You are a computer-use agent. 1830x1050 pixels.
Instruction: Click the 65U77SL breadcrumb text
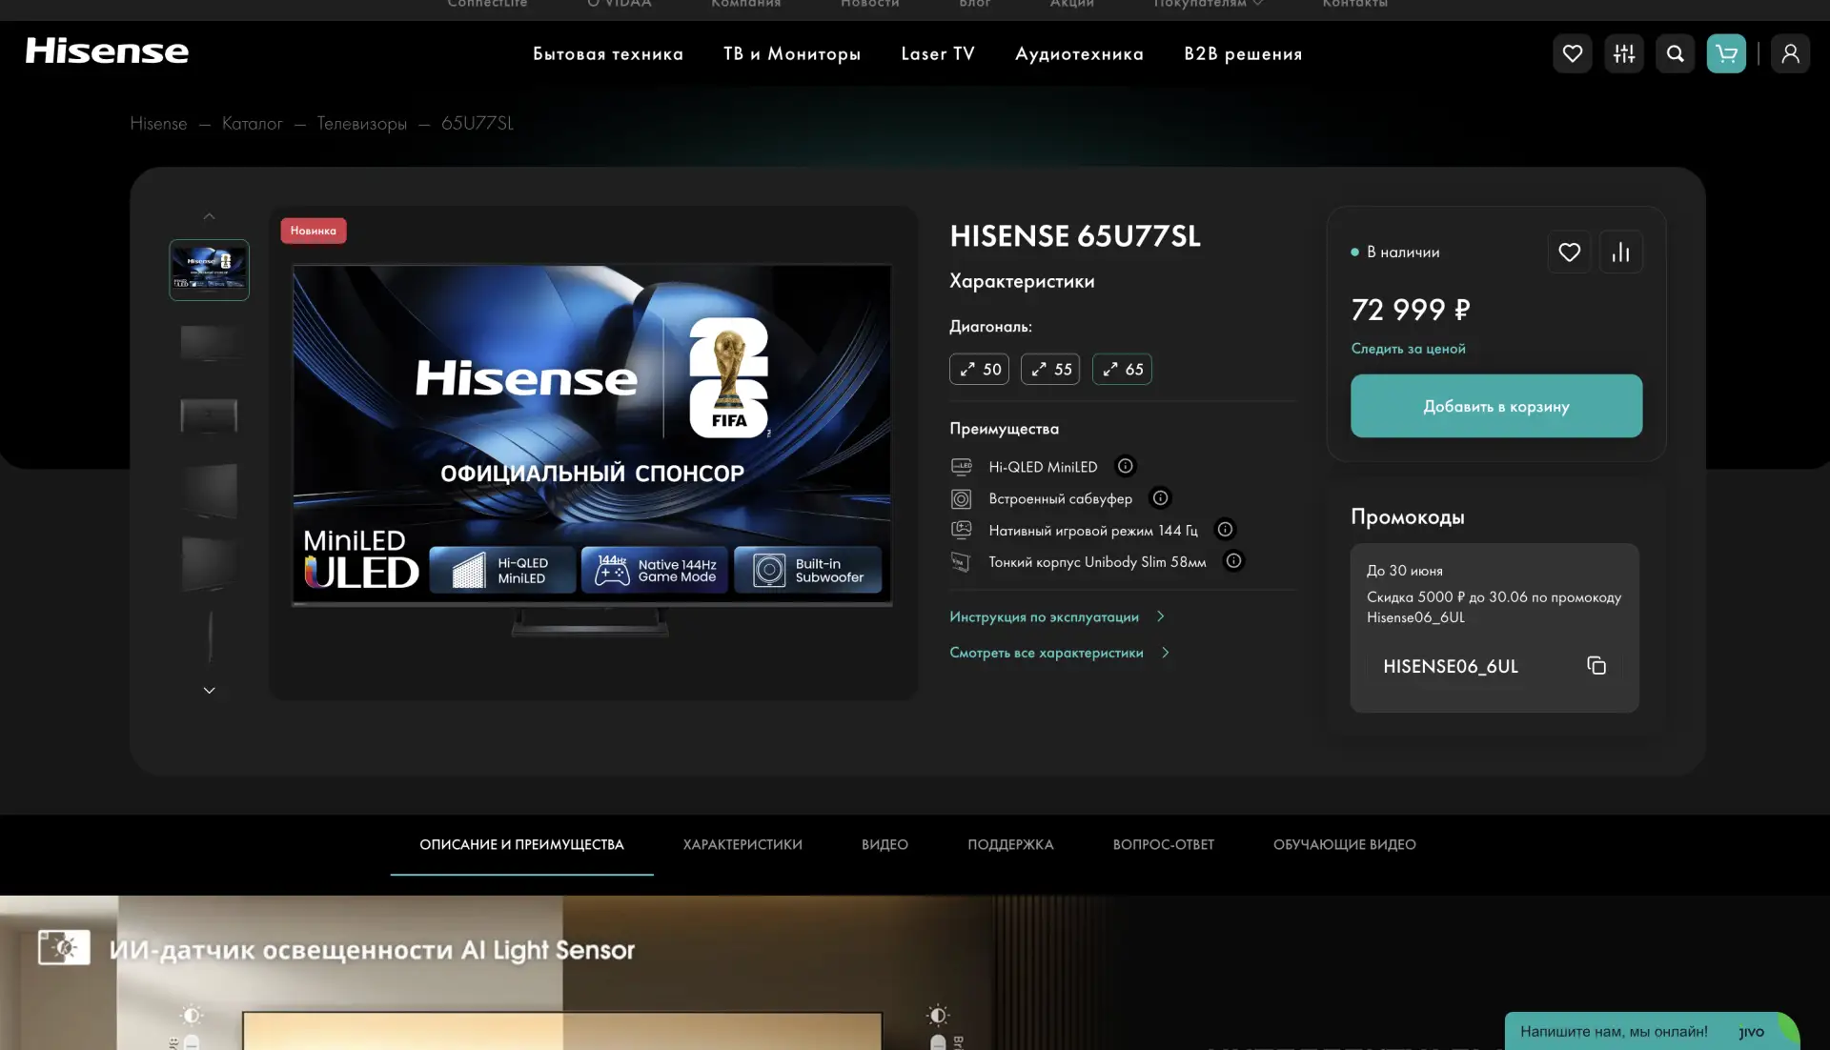pos(478,124)
